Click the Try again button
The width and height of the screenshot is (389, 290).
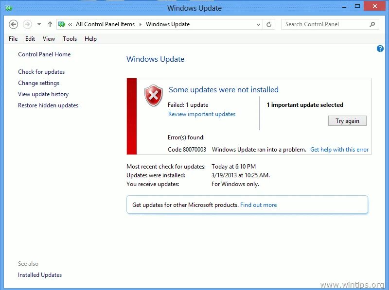coord(347,120)
